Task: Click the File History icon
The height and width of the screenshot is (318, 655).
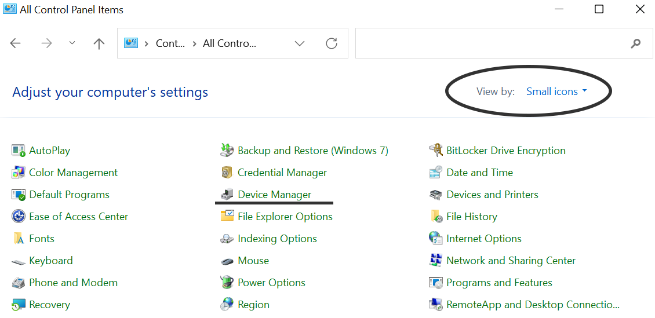Action: 436,217
